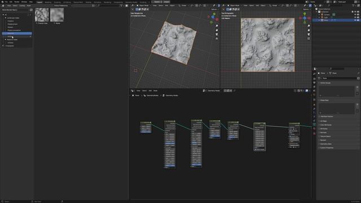This screenshot has height=203, width=361.
Task: Toggle Camera visibility eye in outliner
Action: point(355,15)
